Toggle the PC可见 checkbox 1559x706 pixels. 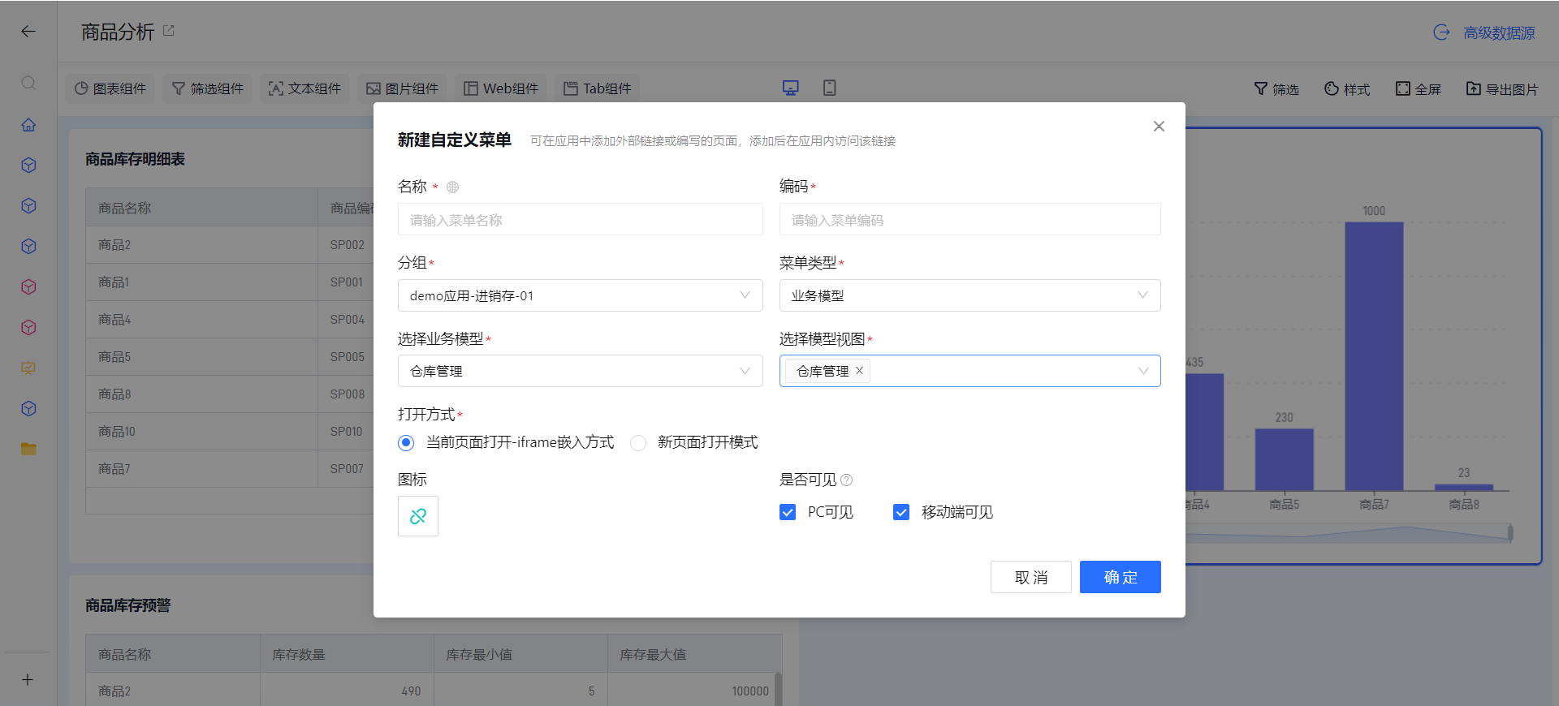[788, 512]
